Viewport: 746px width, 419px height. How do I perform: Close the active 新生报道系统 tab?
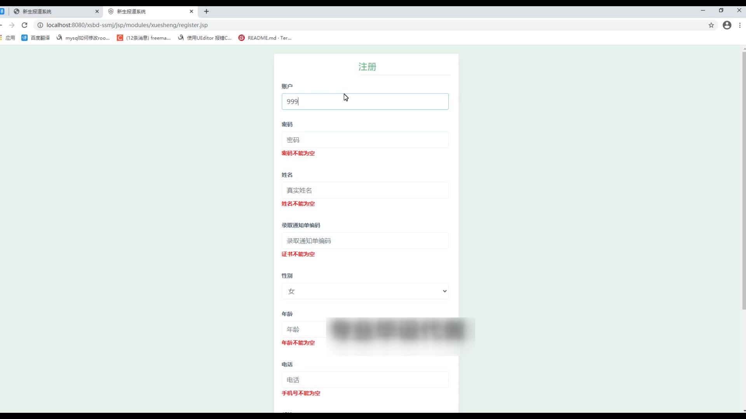pos(191,12)
